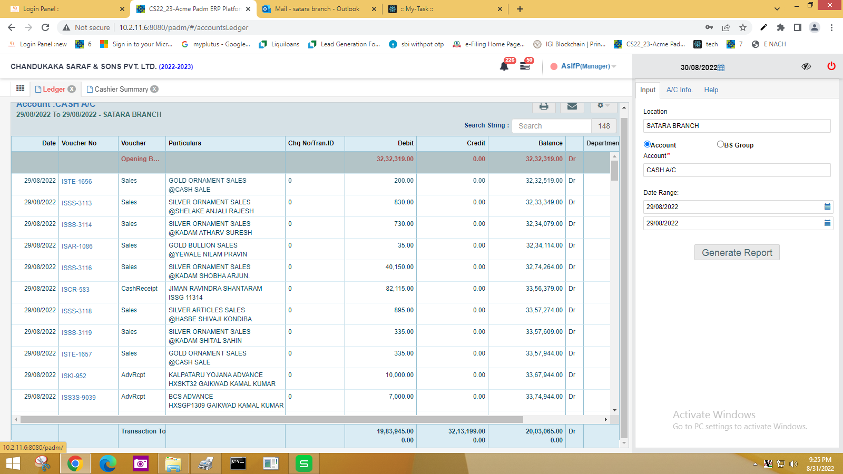Open the notifications bell icon
Screen dimensions: 843x474
[504, 66]
